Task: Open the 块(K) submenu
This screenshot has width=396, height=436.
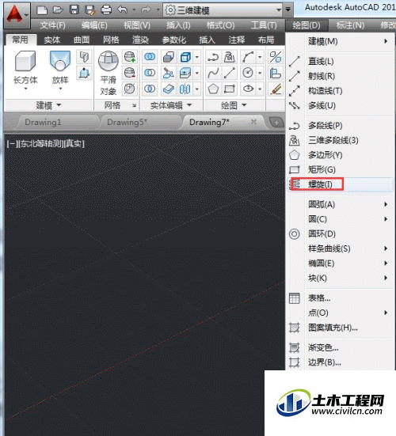Action: click(x=340, y=278)
